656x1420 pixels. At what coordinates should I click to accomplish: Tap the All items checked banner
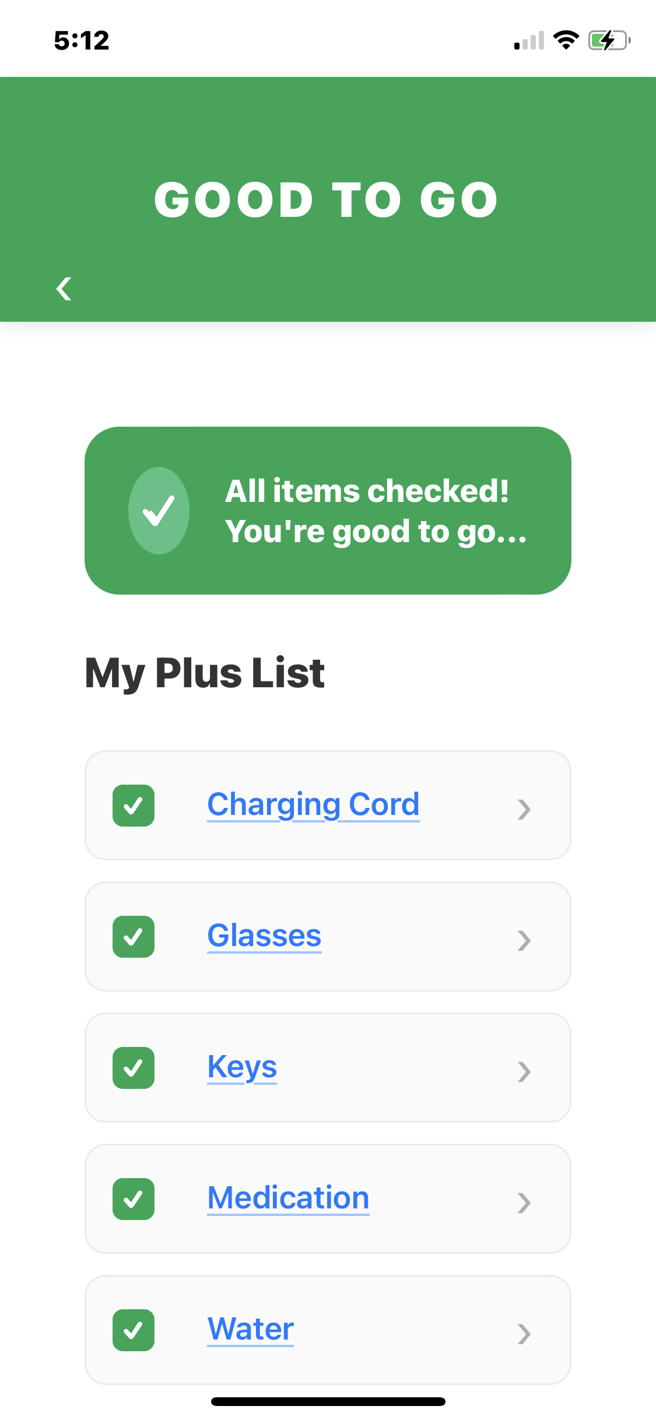[328, 510]
